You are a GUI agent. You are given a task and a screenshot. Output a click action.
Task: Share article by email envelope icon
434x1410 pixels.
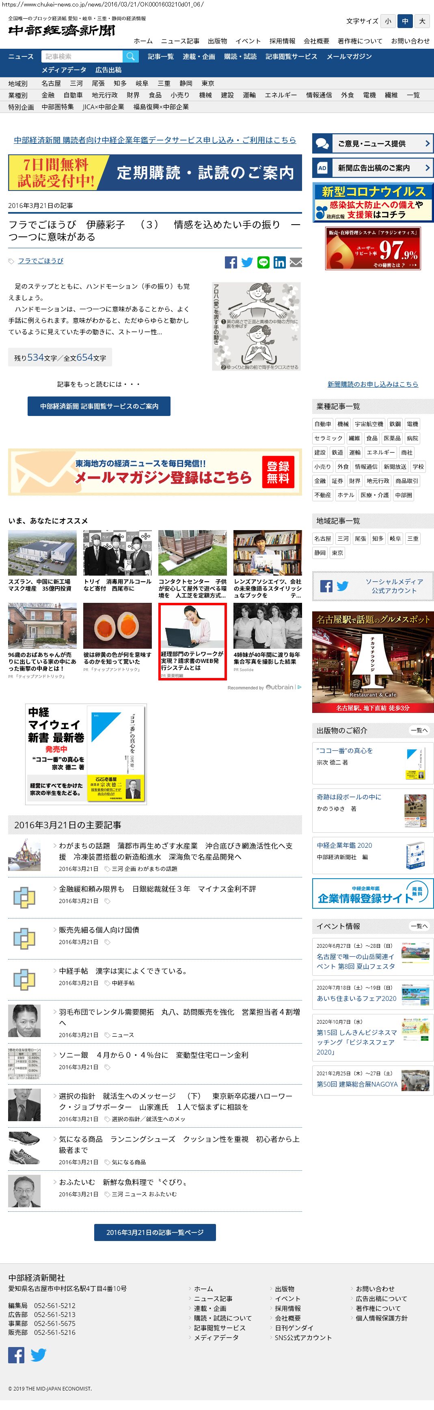click(296, 262)
